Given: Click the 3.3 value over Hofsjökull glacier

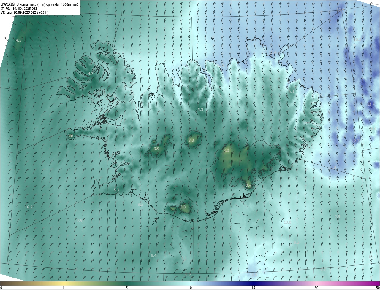Looking at the screenshot, I should [191, 140].
